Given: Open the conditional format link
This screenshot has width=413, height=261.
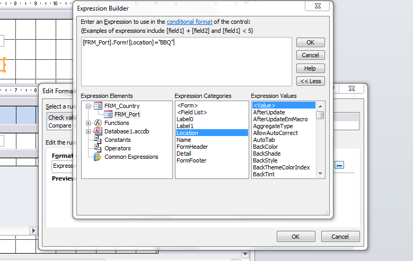Looking at the screenshot, I should pos(189,22).
